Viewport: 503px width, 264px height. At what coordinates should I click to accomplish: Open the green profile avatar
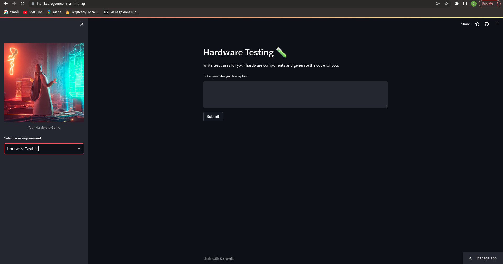474,4
